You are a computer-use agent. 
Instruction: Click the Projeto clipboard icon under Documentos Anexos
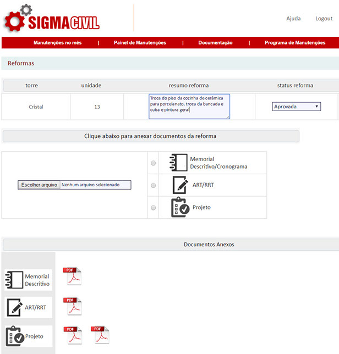click(14, 336)
